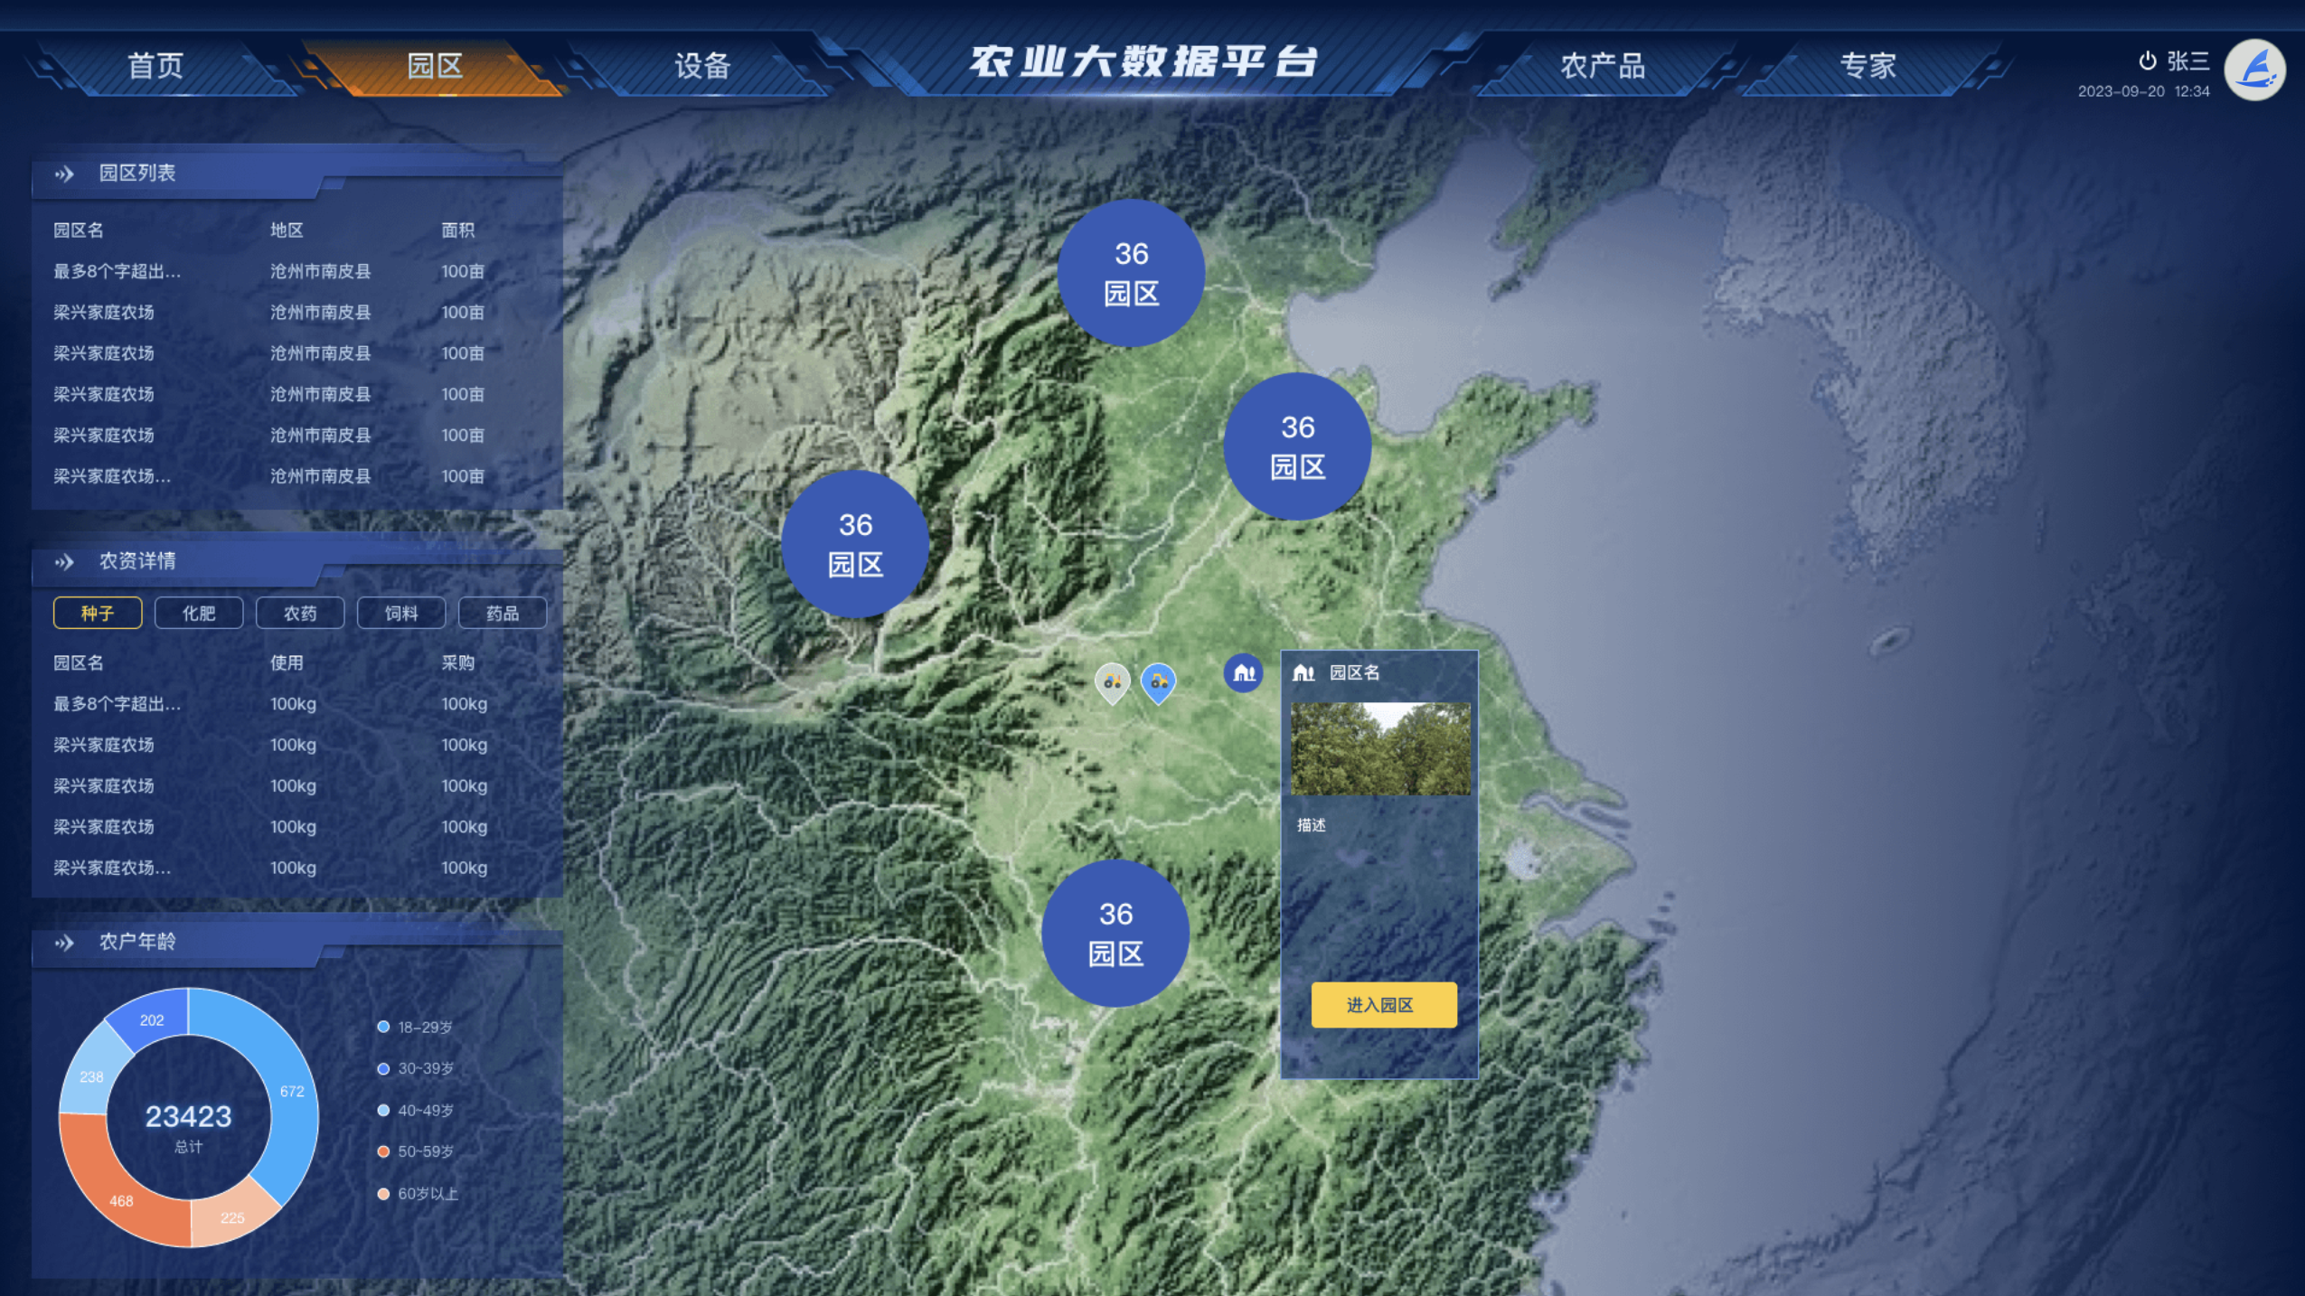Click the double-arrow icon beside 农资详情
2305x1296 pixels.
click(x=63, y=561)
